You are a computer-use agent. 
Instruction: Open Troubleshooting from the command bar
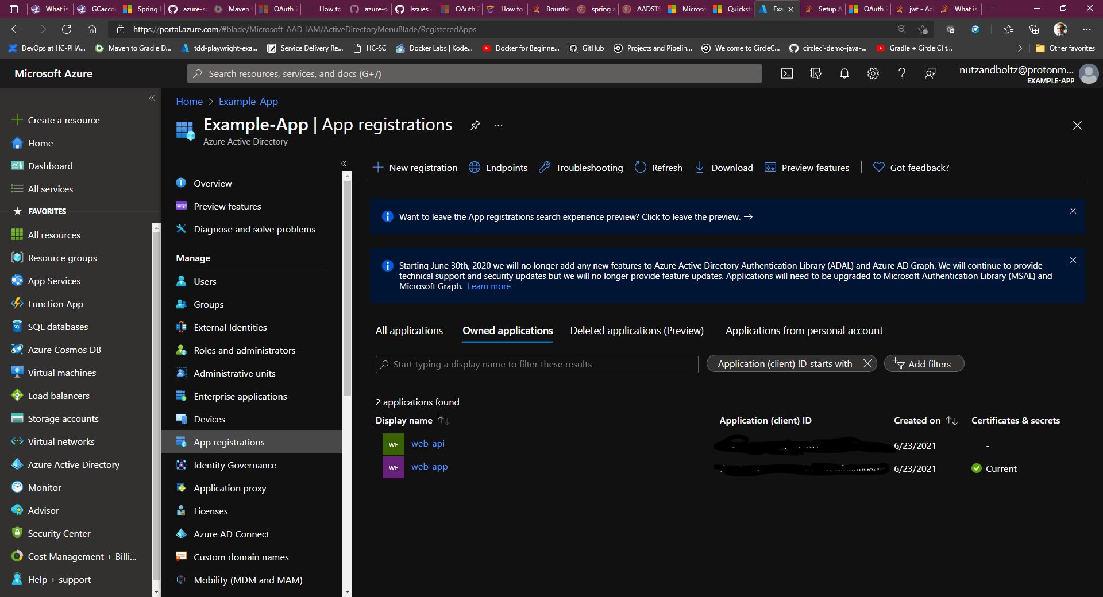coord(580,168)
